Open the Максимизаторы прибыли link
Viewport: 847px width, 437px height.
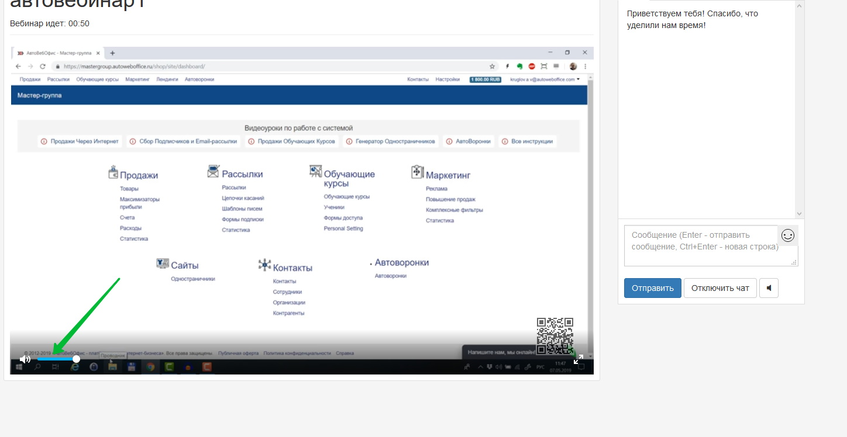tap(140, 203)
